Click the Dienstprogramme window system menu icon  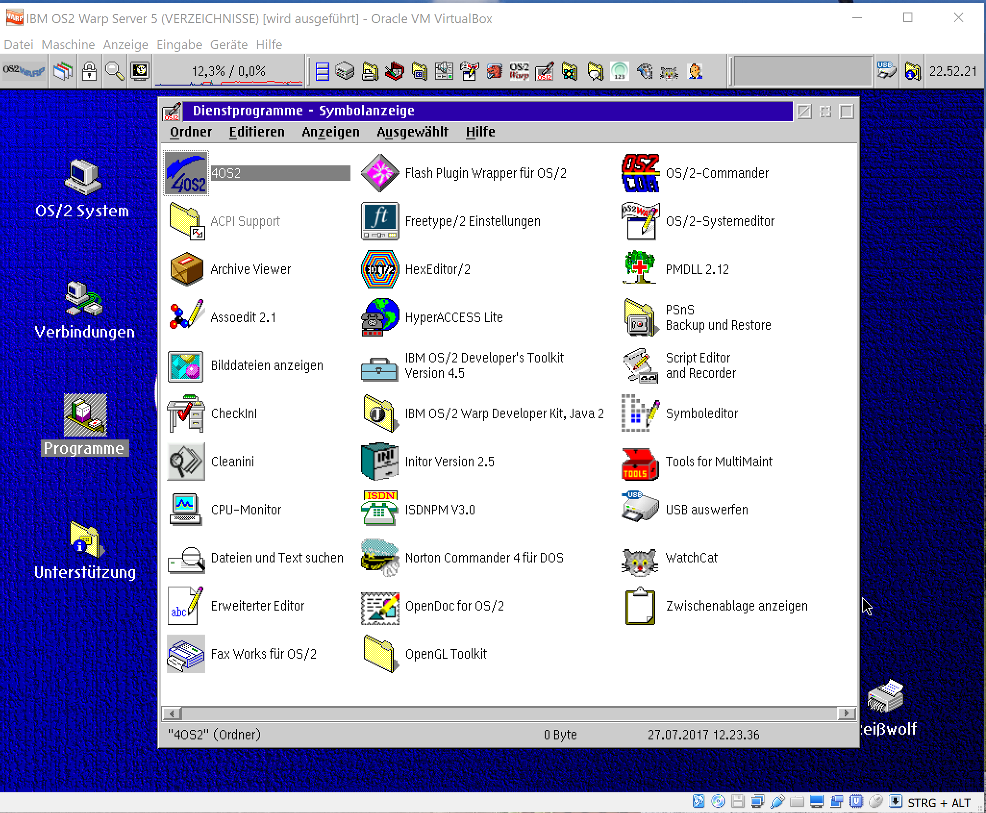click(172, 112)
